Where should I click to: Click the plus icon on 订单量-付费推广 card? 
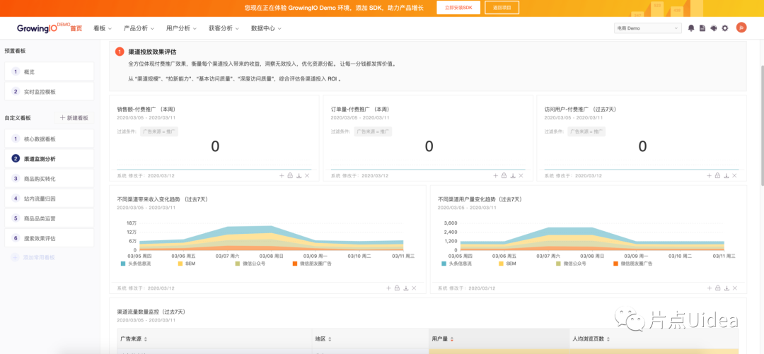pyautogui.click(x=495, y=175)
